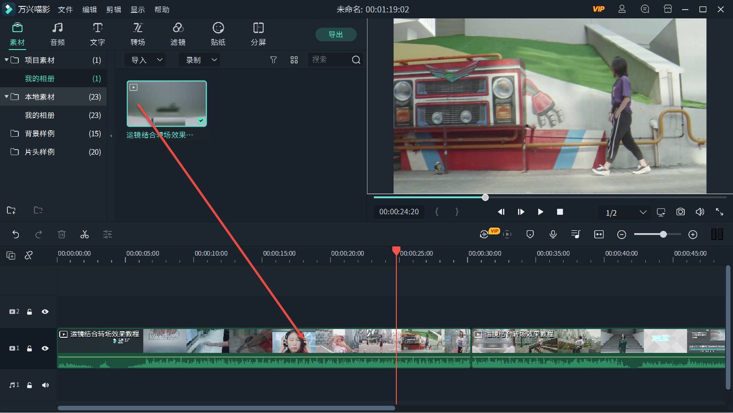Image resolution: width=733 pixels, height=413 pixels.
Task: Expand the 录制 record dropdown
Action: (200, 60)
